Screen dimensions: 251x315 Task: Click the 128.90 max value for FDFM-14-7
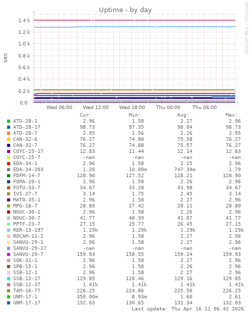coord(232,176)
